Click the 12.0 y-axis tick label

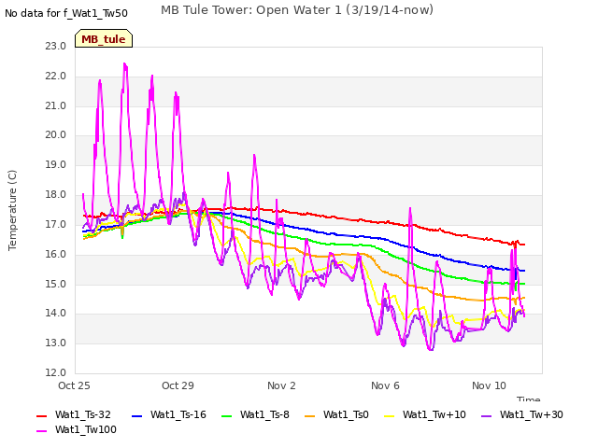point(56,372)
